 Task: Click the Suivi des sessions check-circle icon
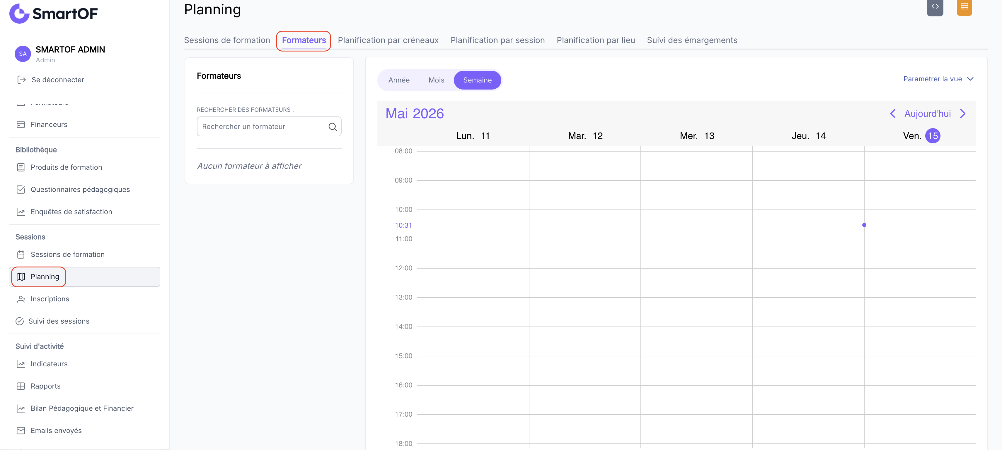click(19, 321)
